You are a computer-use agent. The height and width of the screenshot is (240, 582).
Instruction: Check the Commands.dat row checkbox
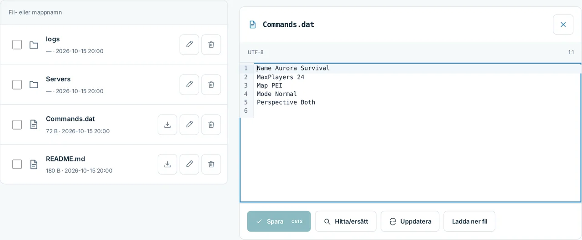[x=17, y=125]
